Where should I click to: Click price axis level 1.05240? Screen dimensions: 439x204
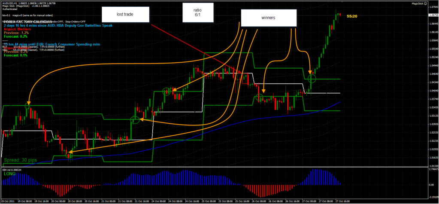pyautogui.click(x=433, y=57)
